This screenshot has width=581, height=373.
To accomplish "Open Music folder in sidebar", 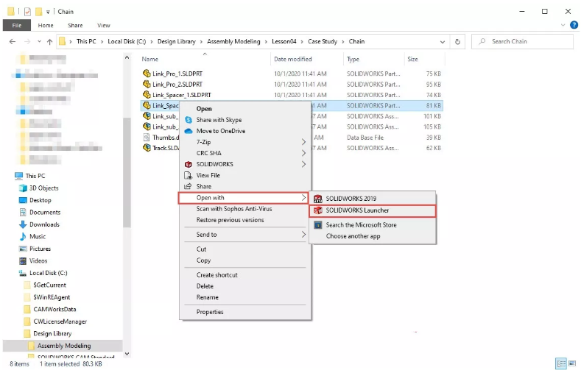I will tap(32, 236).
